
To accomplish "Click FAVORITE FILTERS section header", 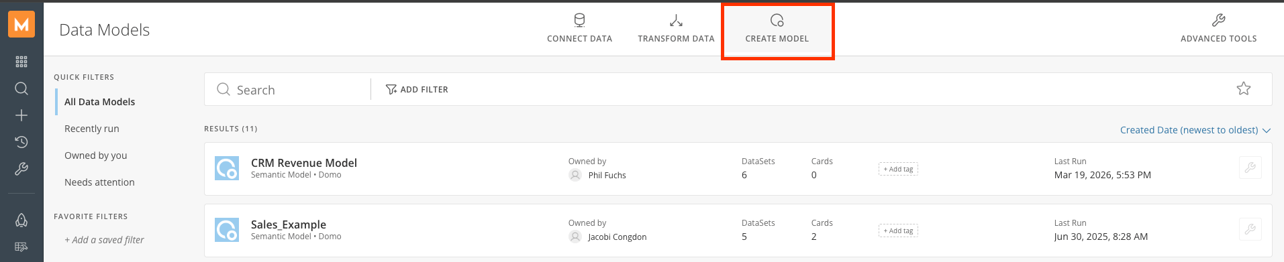I will 91,216.
